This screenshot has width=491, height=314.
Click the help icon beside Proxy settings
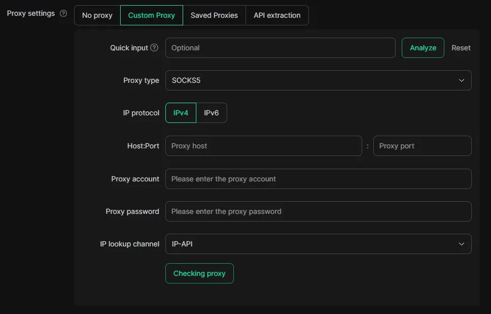[63, 14]
